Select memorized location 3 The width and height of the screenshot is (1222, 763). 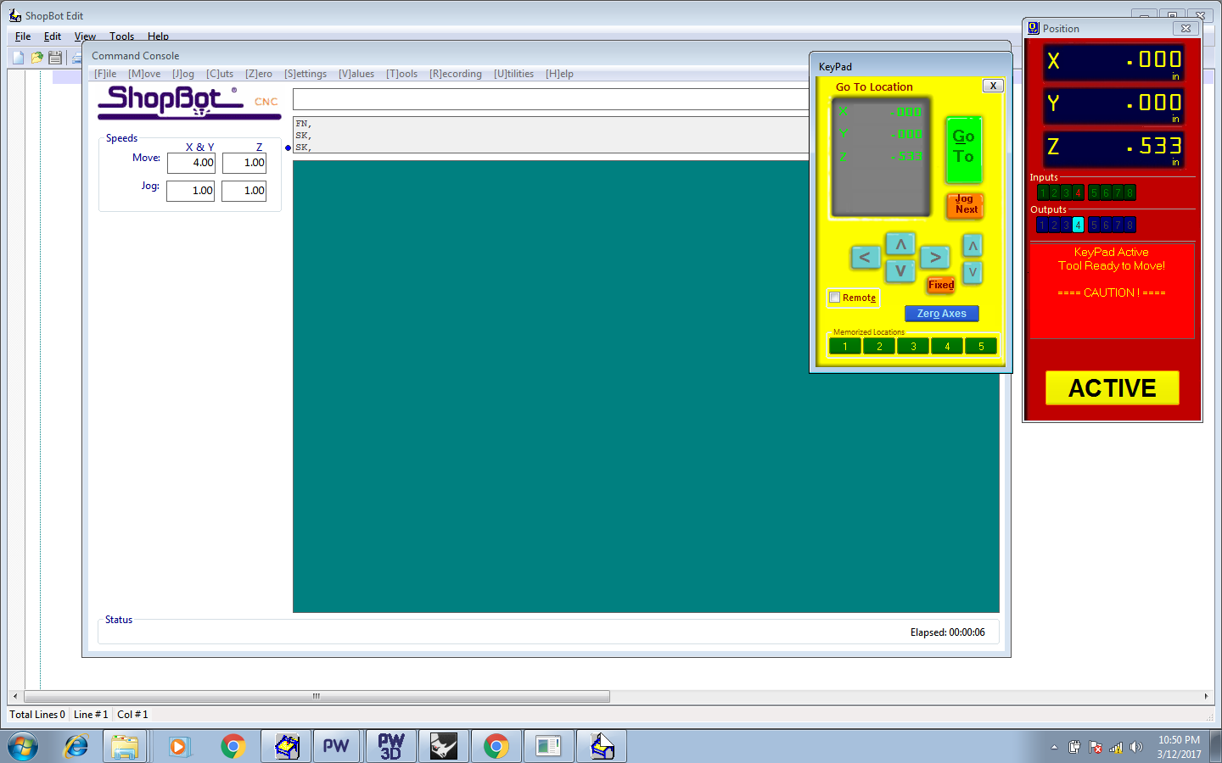click(913, 346)
